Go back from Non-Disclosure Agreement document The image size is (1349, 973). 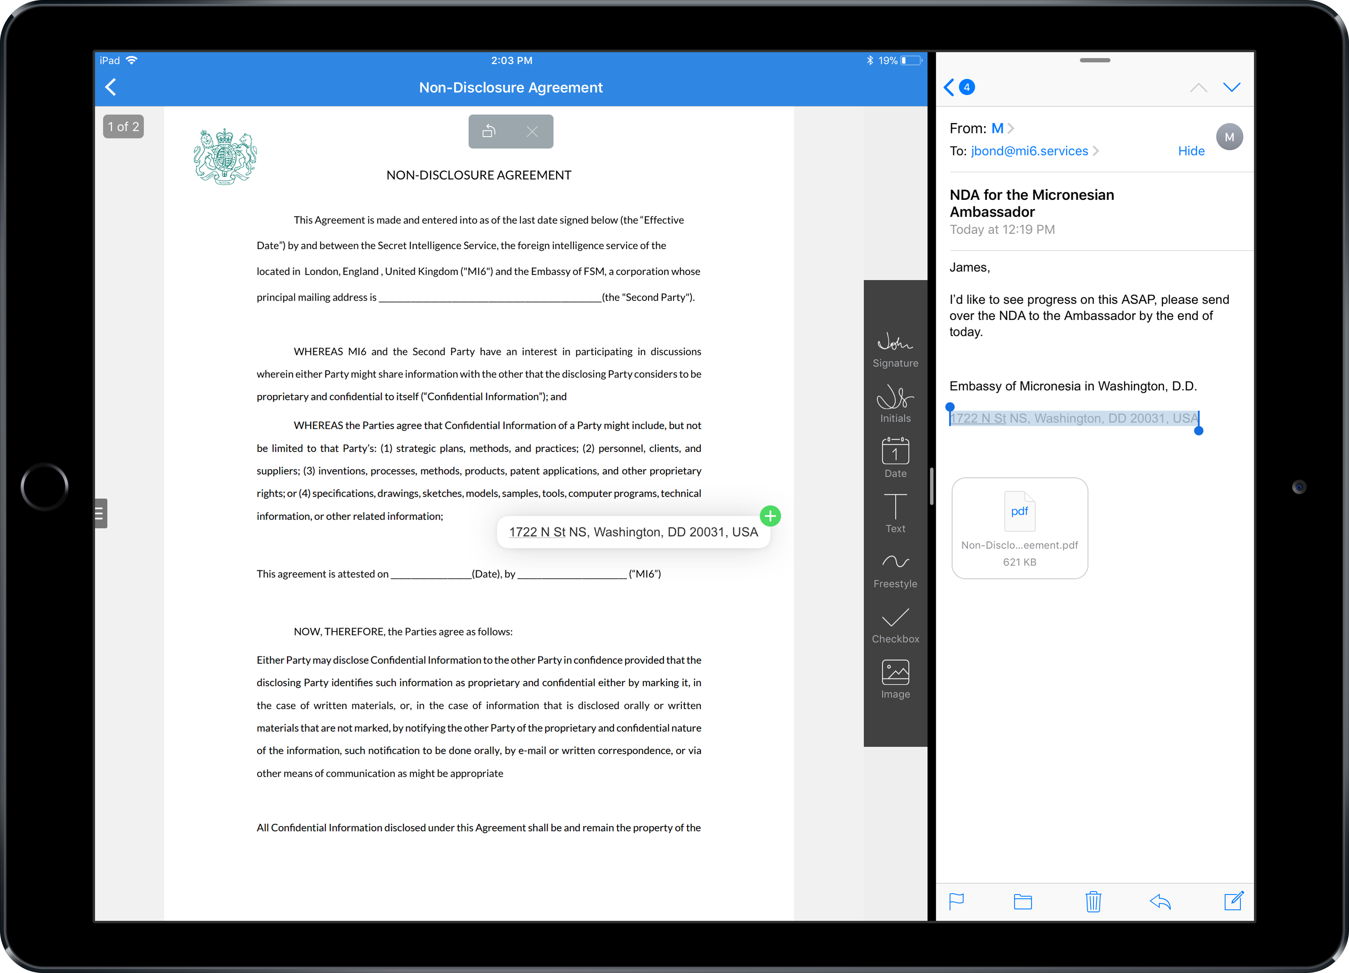(111, 87)
